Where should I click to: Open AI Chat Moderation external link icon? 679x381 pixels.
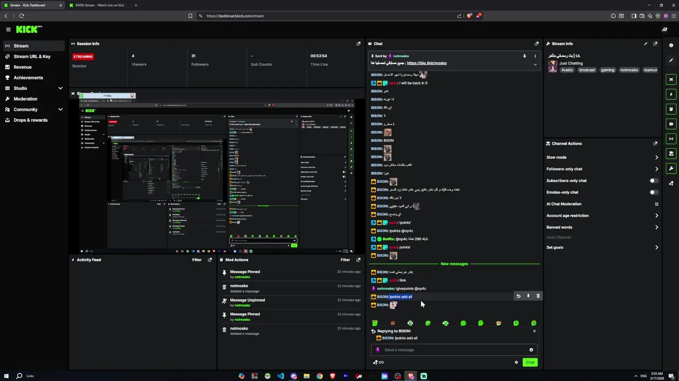coord(656,204)
